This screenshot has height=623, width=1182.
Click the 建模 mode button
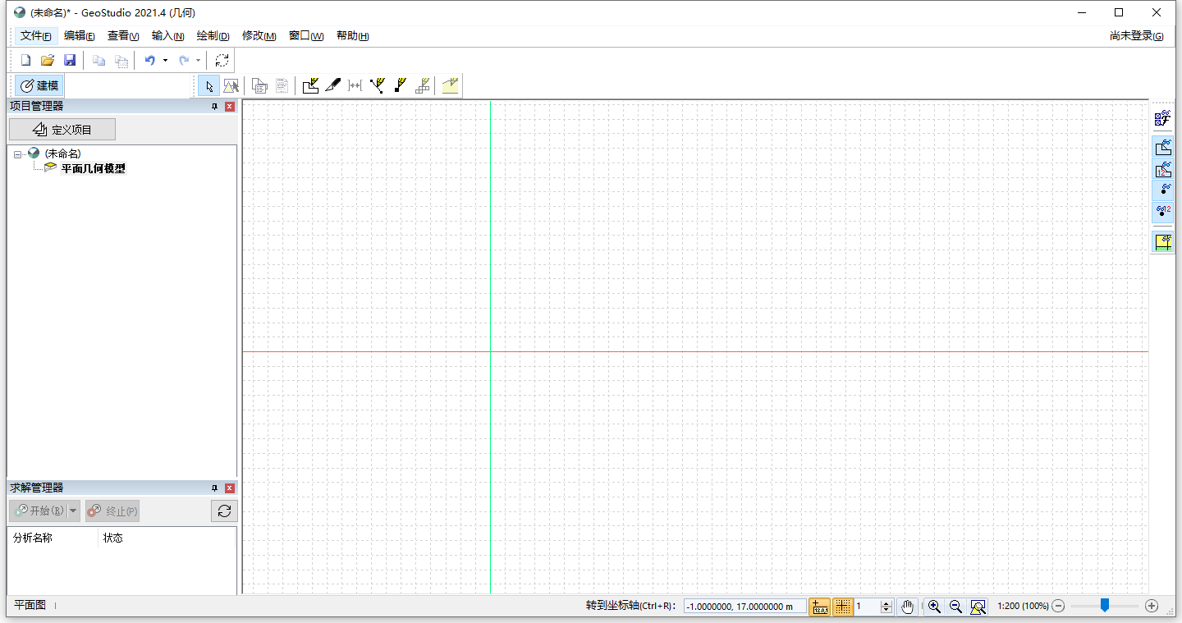tap(39, 86)
